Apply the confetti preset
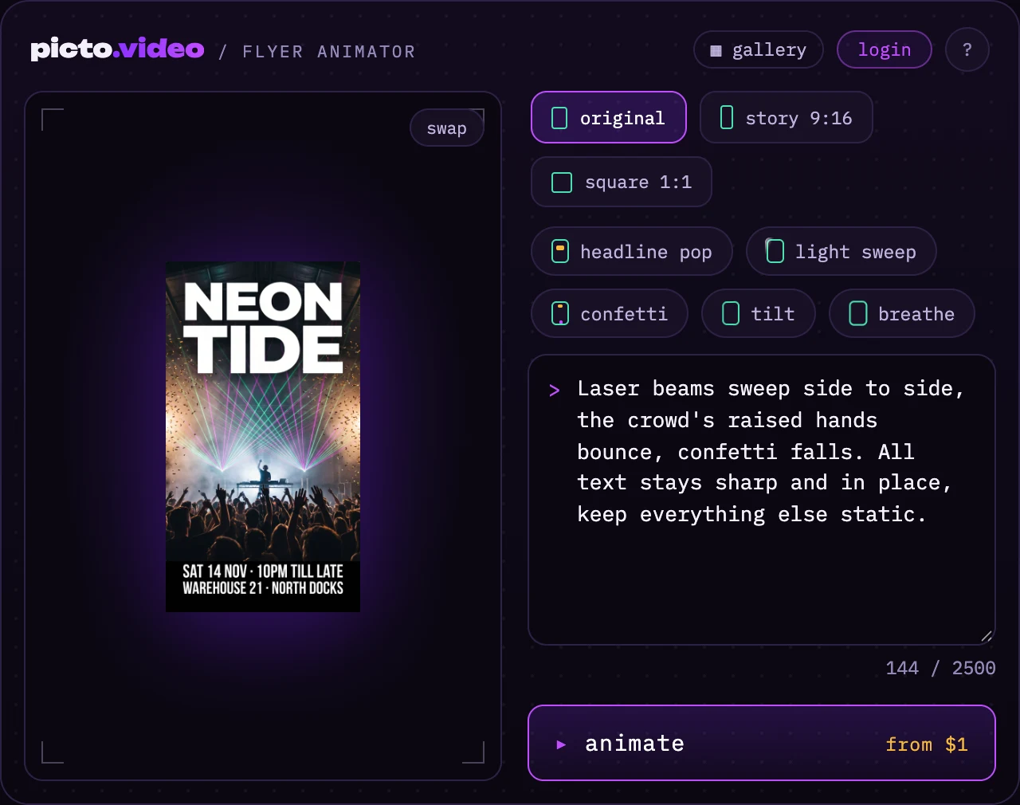The width and height of the screenshot is (1020, 805). [x=609, y=313]
